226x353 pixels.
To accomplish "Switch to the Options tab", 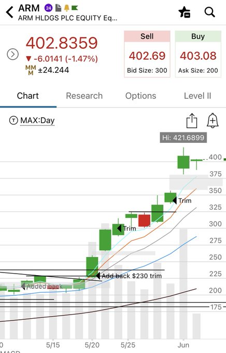I will pos(141,96).
